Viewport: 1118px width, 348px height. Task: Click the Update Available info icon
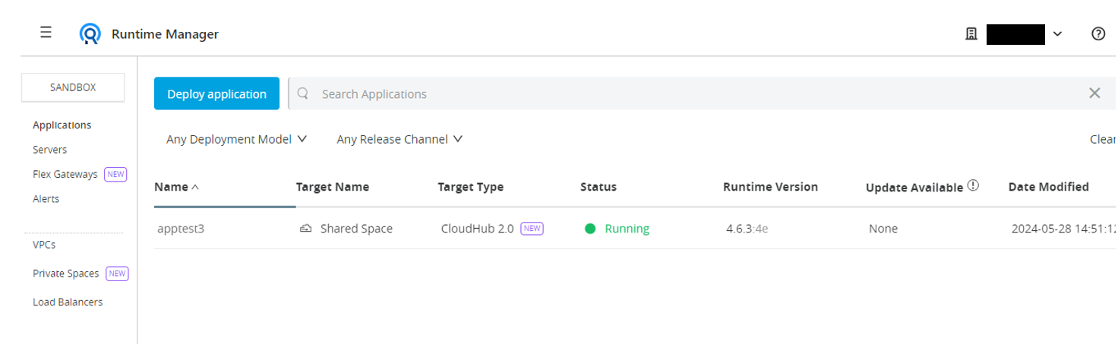tap(973, 186)
